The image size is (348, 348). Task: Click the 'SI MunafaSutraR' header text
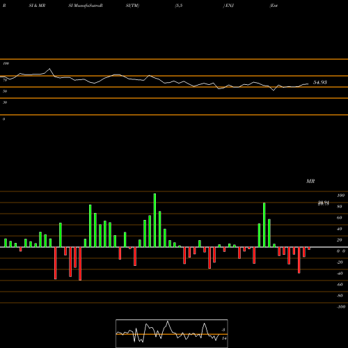pos(86,6)
